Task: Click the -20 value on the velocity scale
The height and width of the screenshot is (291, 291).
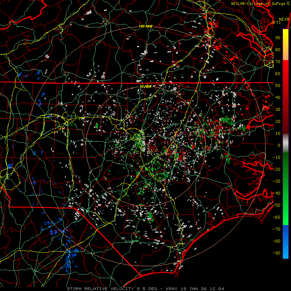Action: click(276, 169)
